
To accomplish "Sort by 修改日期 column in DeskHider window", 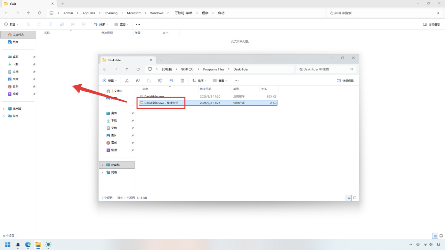I will pyautogui.click(x=215, y=89).
